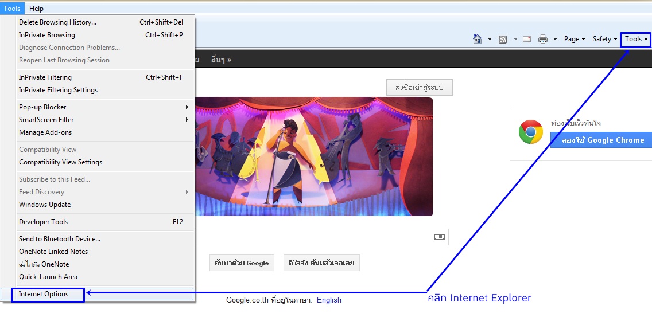Click the Tools button in command bar
652x329 pixels.
636,39
